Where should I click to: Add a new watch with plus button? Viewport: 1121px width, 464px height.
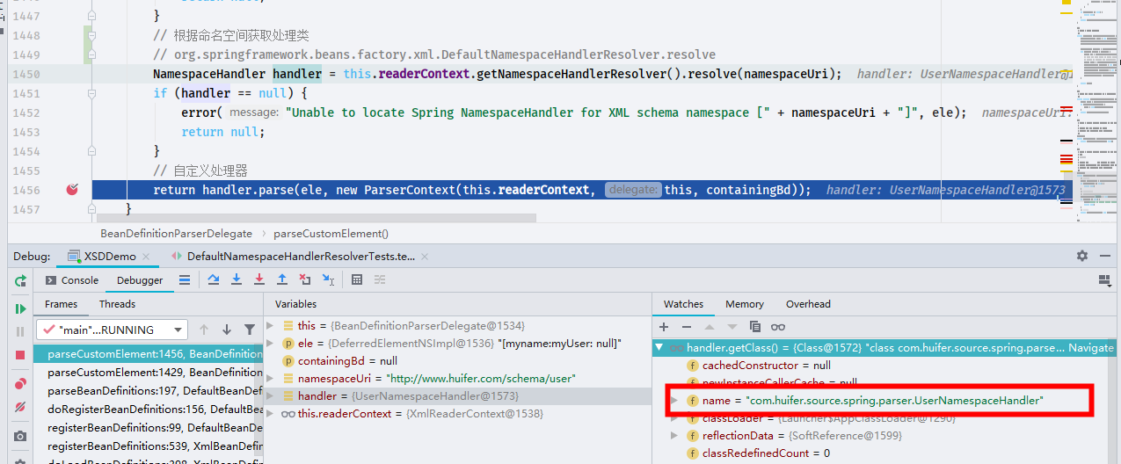(x=664, y=326)
